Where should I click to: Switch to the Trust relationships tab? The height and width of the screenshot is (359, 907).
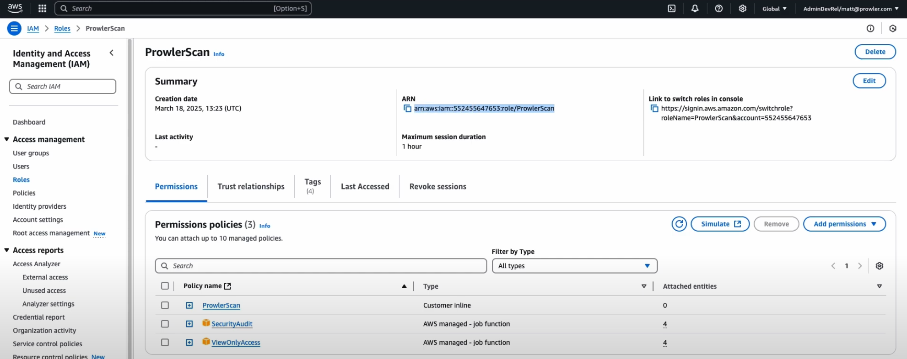click(251, 186)
